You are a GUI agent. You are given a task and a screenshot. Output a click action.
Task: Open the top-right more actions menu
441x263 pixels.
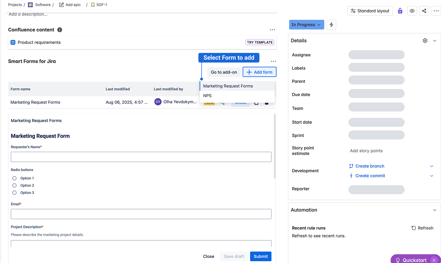point(436,11)
